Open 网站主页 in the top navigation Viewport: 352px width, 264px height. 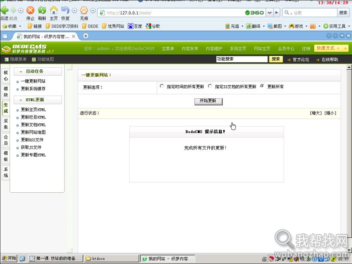(262, 49)
